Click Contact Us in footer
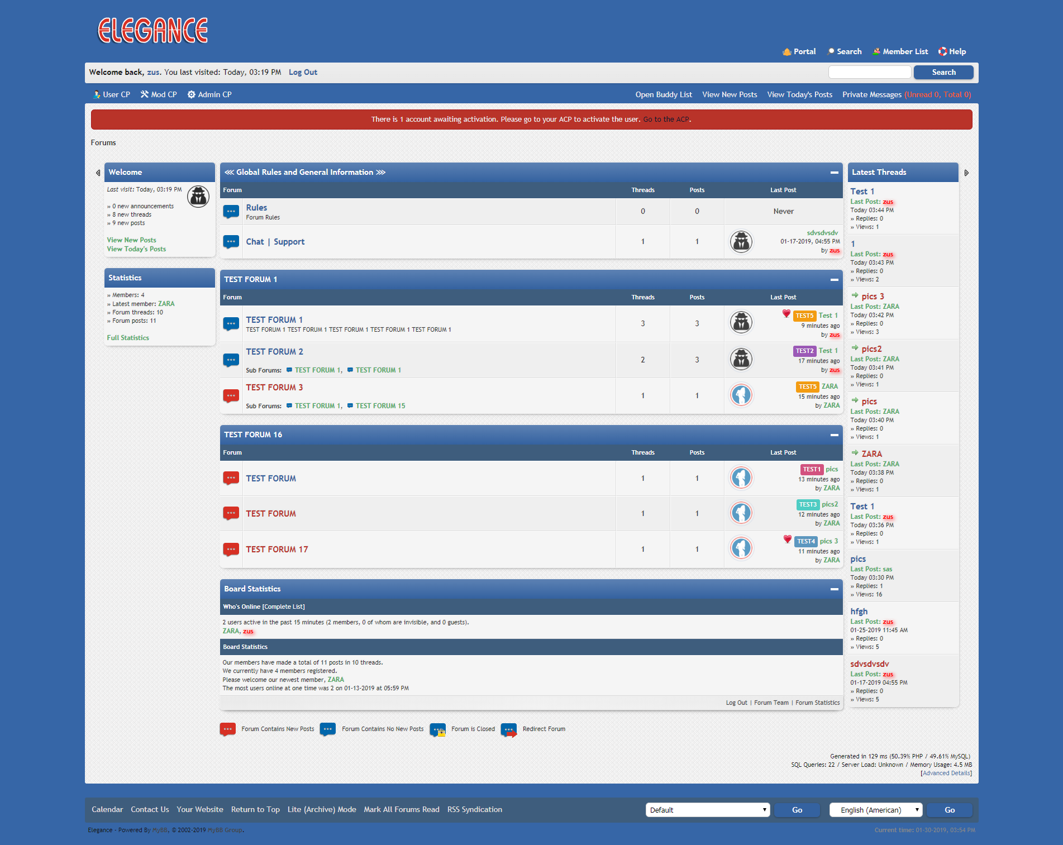The height and width of the screenshot is (845, 1063). (x=150, y=809)
